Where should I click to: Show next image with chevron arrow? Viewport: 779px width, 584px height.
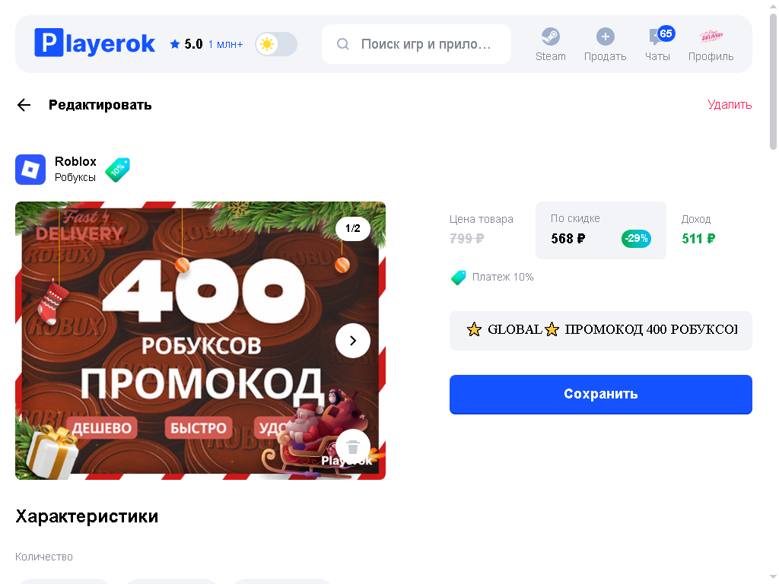pos(353,341)
